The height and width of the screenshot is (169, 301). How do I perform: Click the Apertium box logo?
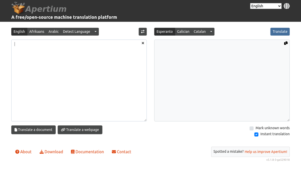pyautogui.click(x=18, y=8)
